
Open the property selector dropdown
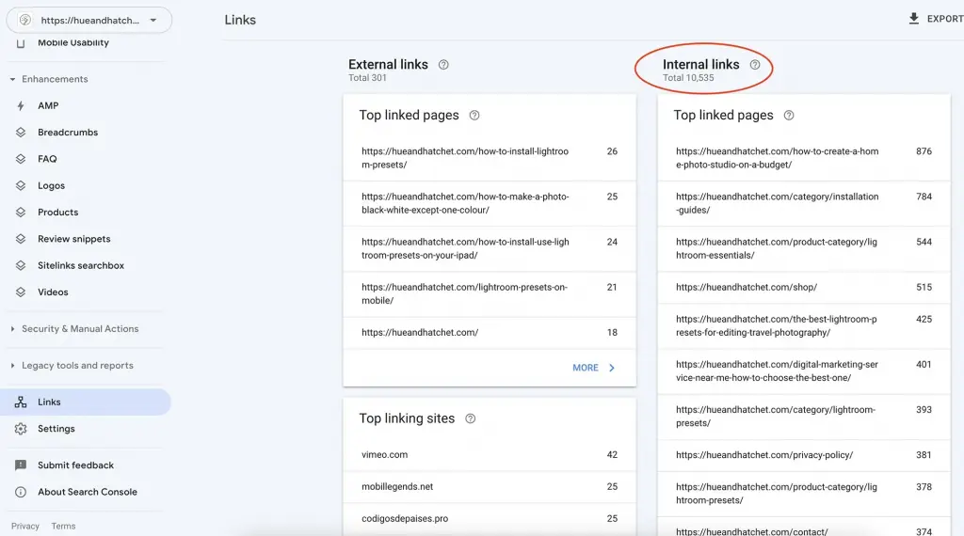point(89,20)
